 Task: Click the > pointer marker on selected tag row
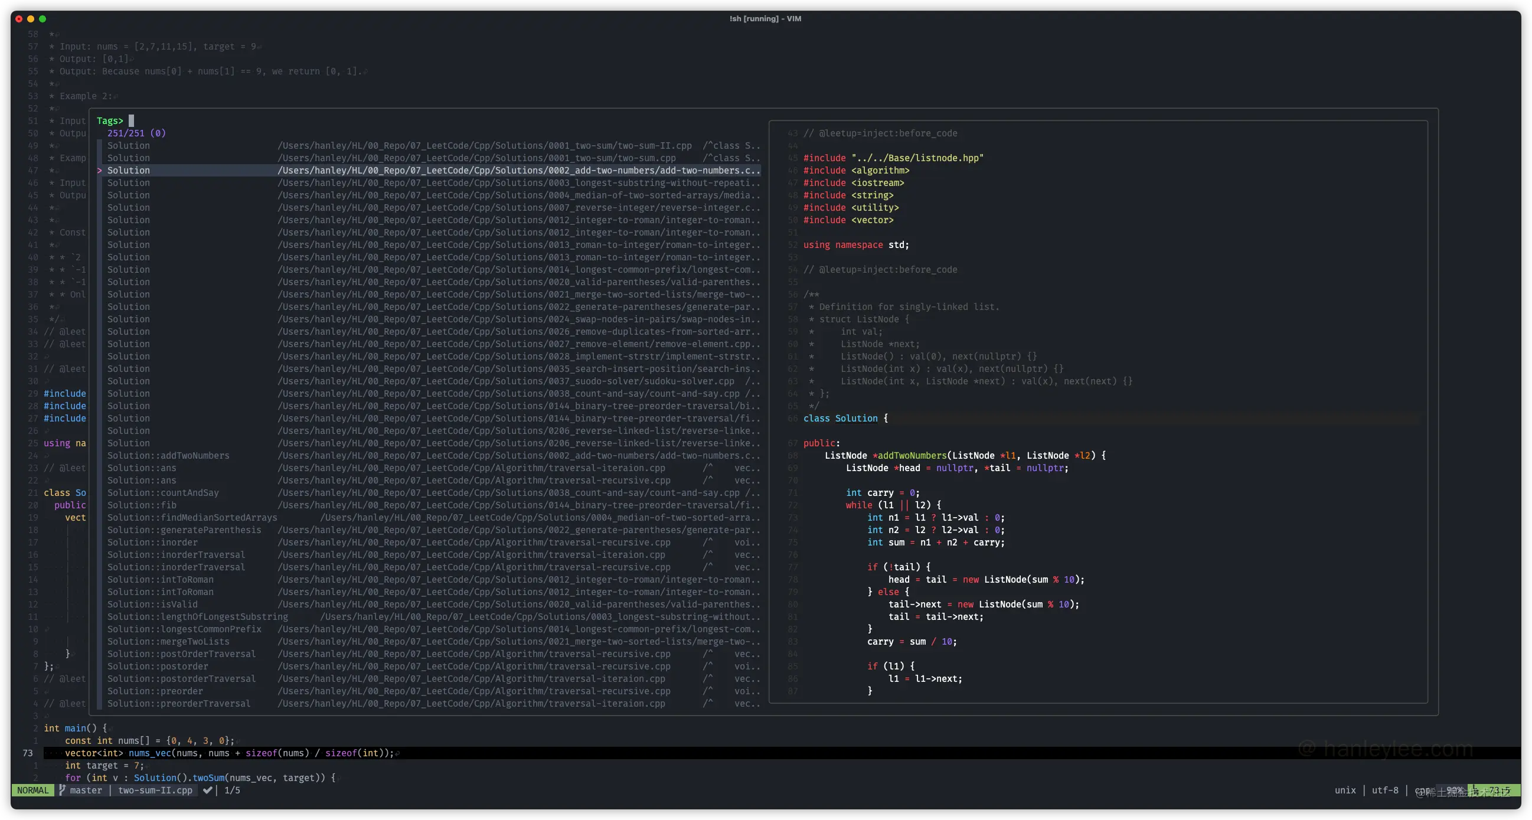pyautogui.click(x=99, y=170)
